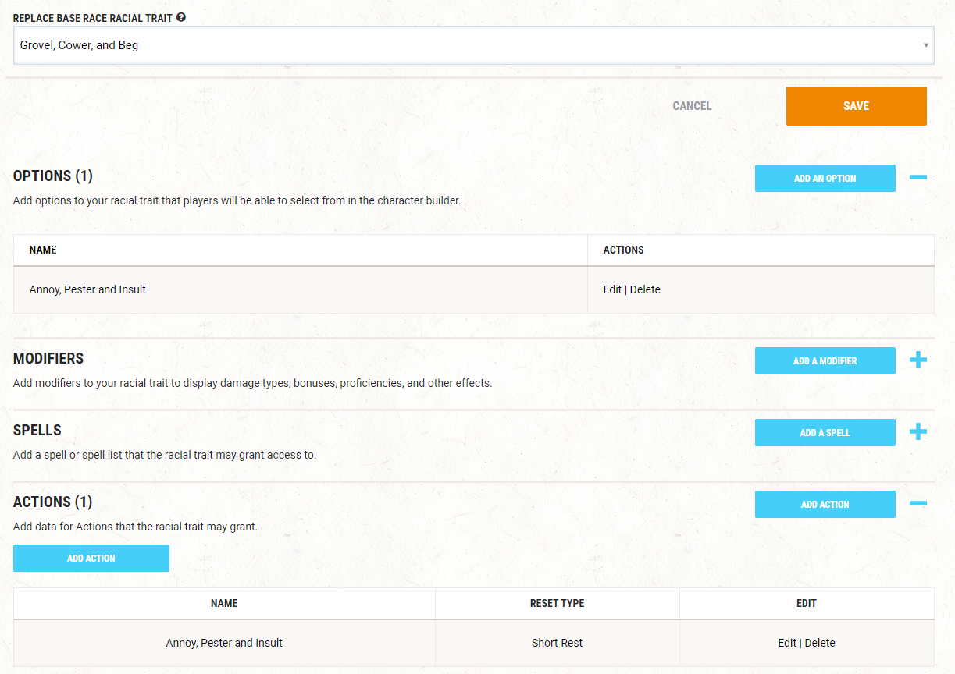Delete the Annoy, Pester and Insult option

(645, 289)
